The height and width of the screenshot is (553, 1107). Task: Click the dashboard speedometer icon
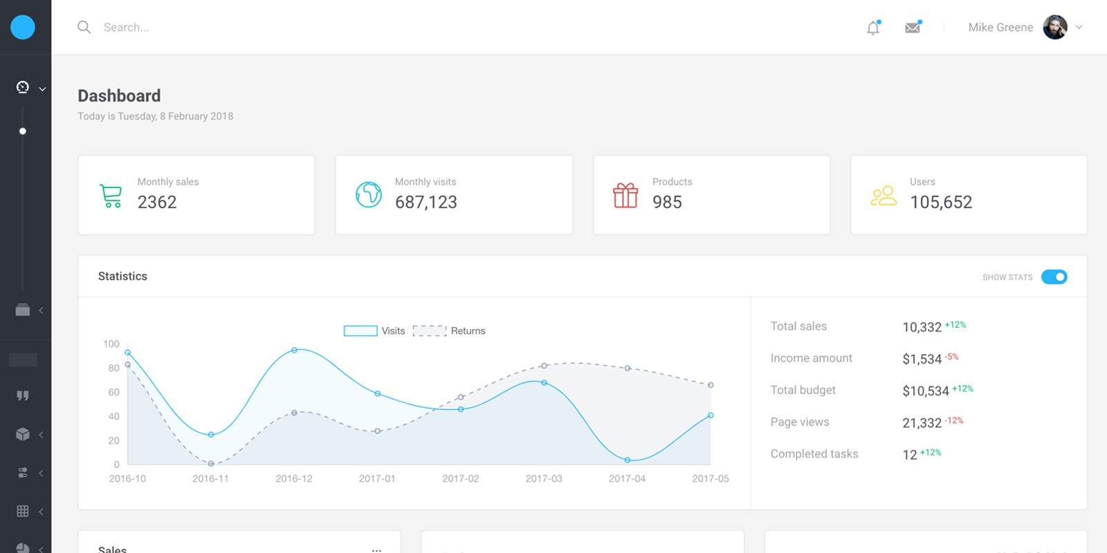click(x=23, y=87)
